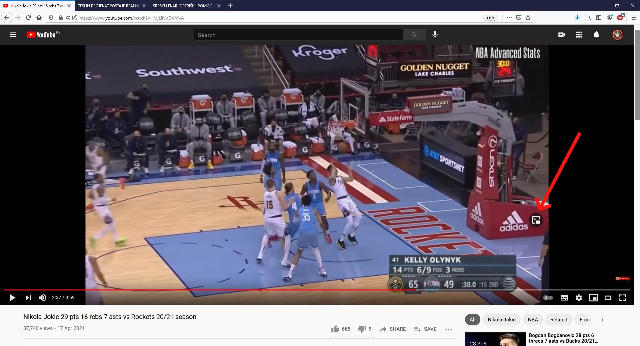Expand more actions under the video
Viewport: 640px width, 346px height.
tap(449, 329)
